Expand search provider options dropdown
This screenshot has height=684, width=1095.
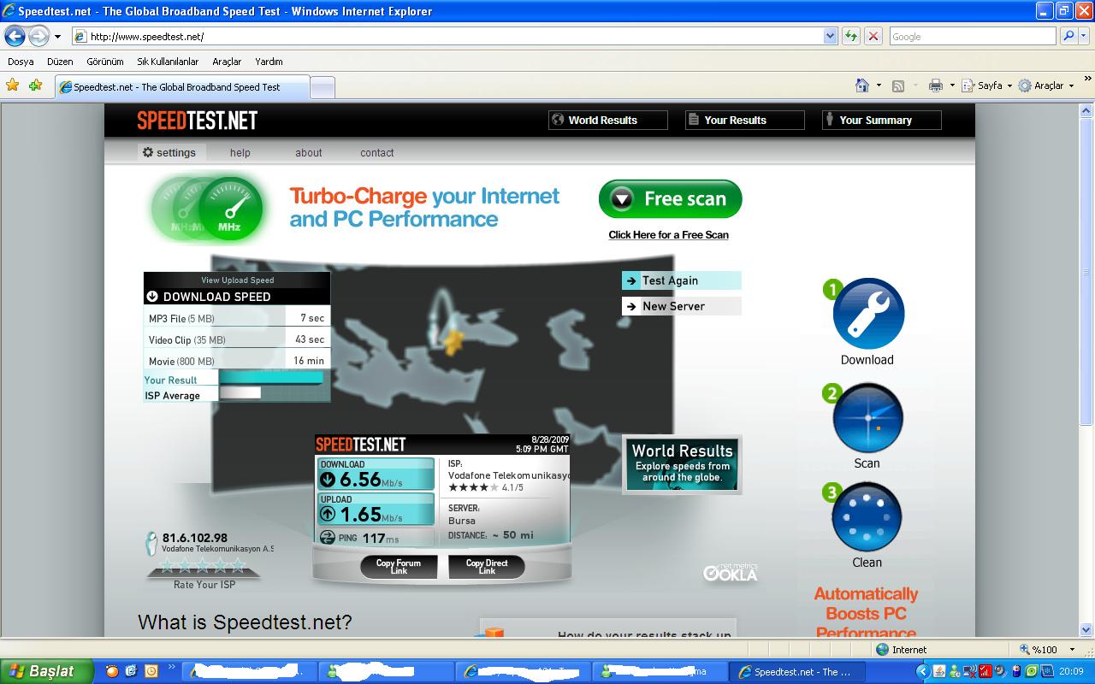[1085, 36]
